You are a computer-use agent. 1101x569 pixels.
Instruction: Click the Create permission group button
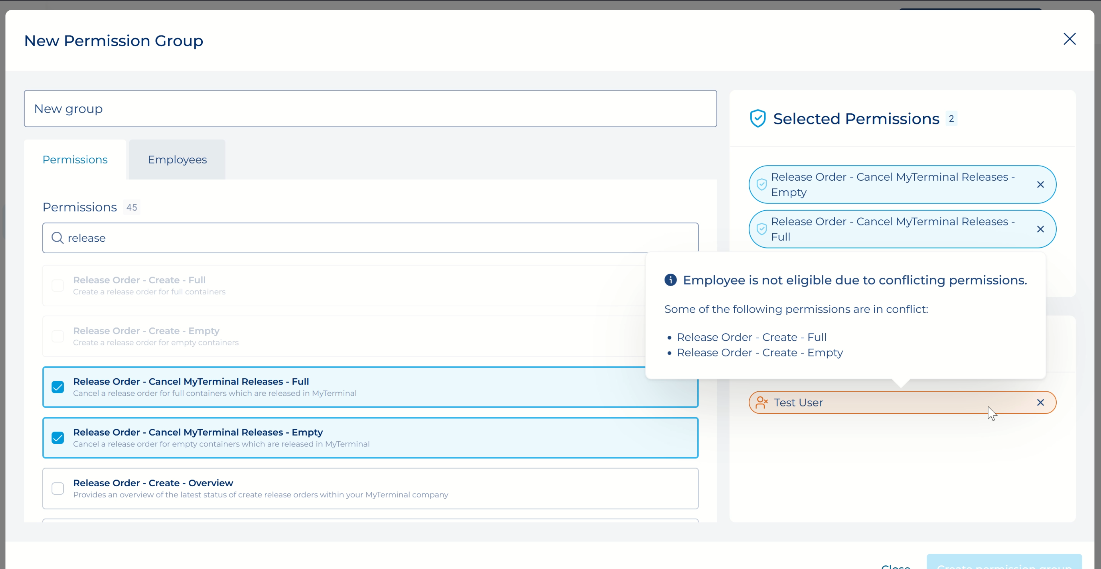(1004, 563)
